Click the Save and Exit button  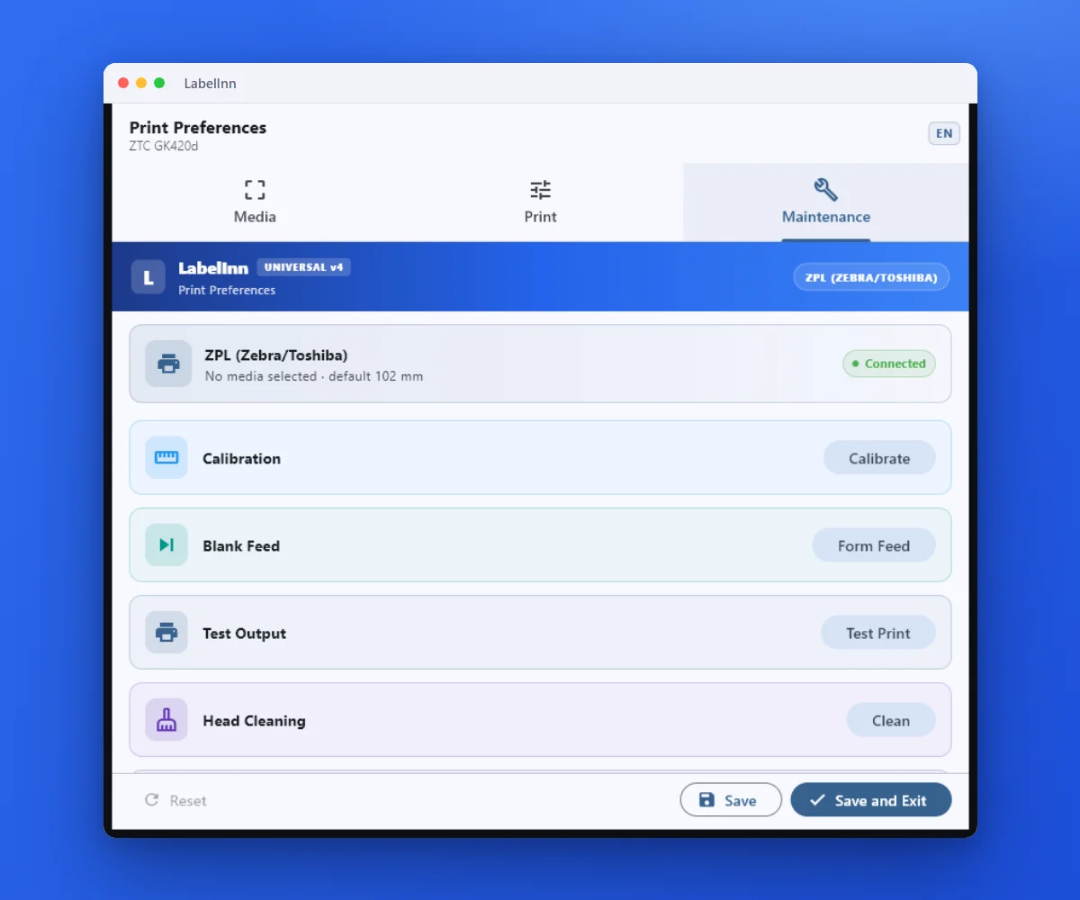pos(871,800)
